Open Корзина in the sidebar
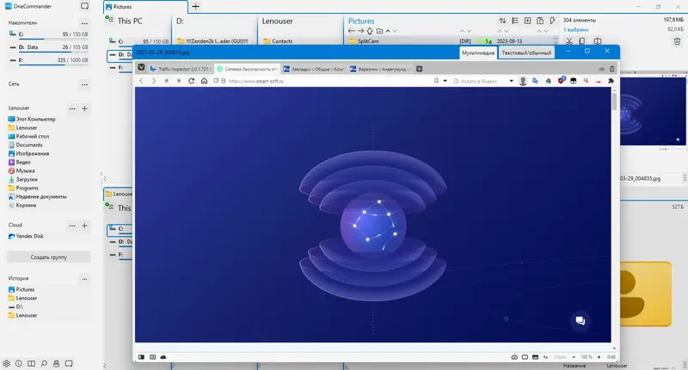This screenshot has height=370, width=688. click(x=22, y=205)
